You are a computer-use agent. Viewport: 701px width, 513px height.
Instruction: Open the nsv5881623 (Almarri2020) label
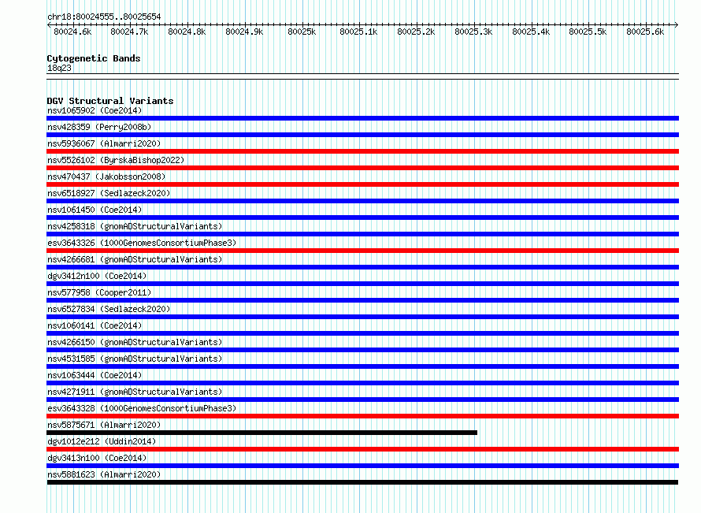[104, 474]
